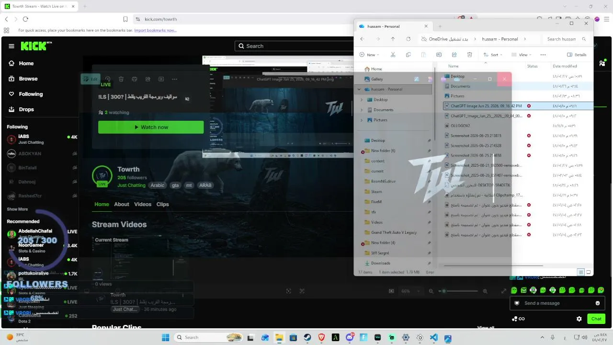Screen dimensions: 613x345
Task: Switch File Explorer to details list view
Action: (x=580, y=272)
